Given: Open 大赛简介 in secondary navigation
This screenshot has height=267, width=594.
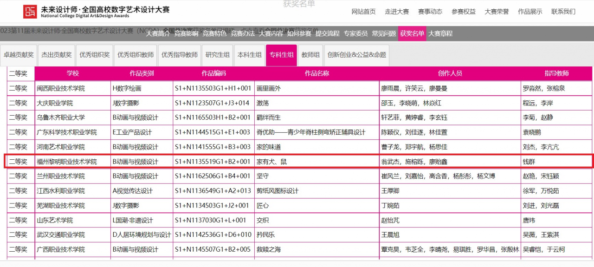Looking at the screenshot, I should coord(158,33).
